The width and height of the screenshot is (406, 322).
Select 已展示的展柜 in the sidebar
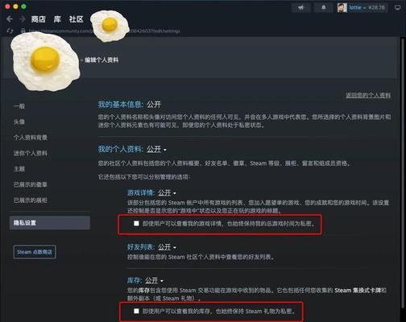pyautogui.click(x=31, y=200)
